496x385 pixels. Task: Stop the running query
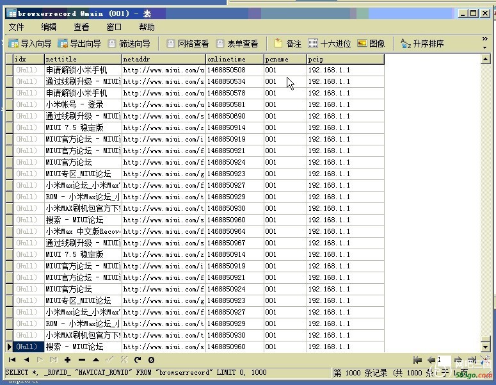coord(151,360)
